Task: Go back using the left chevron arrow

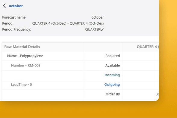Action: pyautogui.click(x=5, y=6)
